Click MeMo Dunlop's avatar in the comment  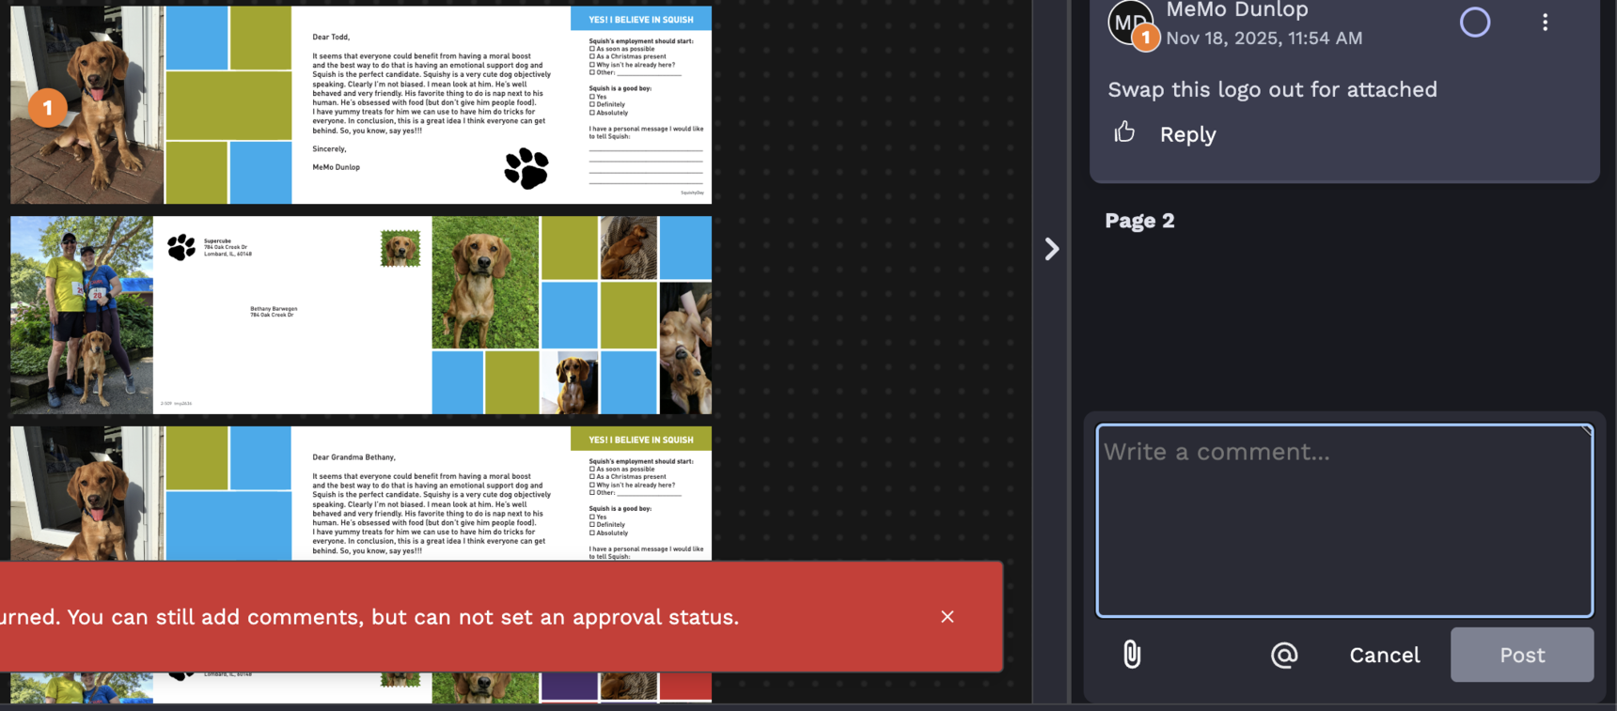pos(1129,21)
